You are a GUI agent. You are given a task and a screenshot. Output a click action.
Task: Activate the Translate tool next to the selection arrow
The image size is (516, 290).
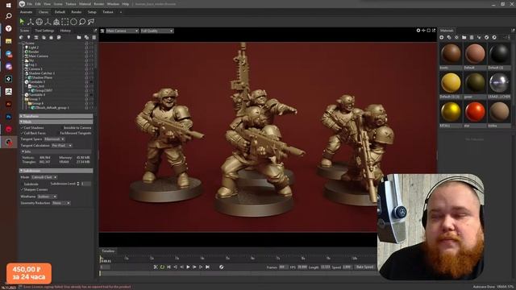click(x=31, y=22)
